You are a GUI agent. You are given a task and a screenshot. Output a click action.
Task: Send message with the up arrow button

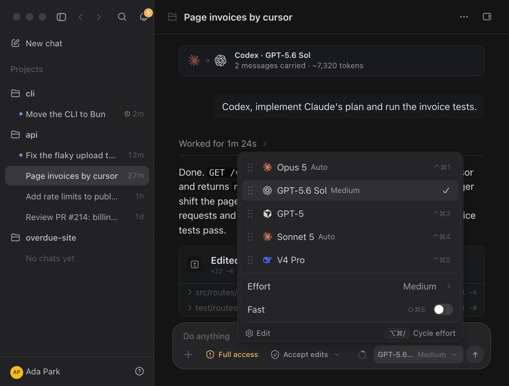(475, 354)
